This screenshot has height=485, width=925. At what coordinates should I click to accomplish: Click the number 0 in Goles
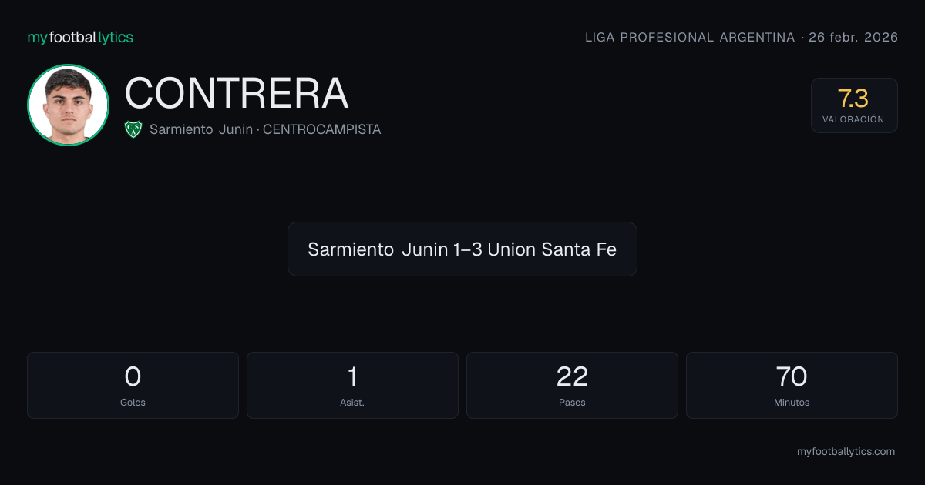[133, 376]
